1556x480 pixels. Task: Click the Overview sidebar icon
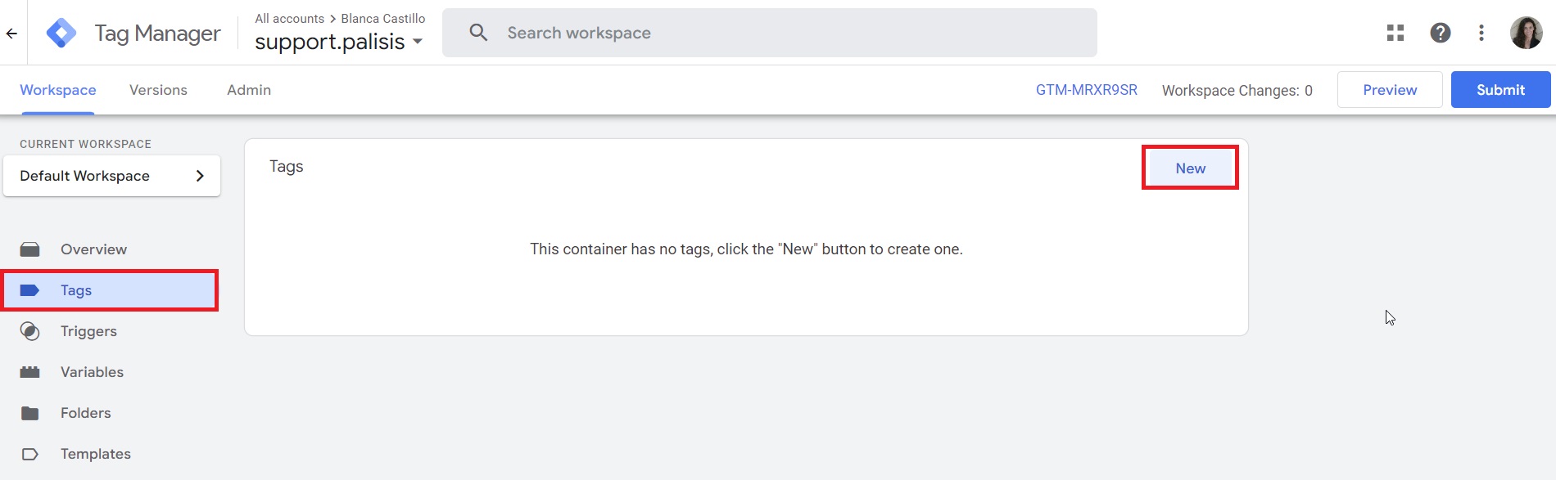30,249
